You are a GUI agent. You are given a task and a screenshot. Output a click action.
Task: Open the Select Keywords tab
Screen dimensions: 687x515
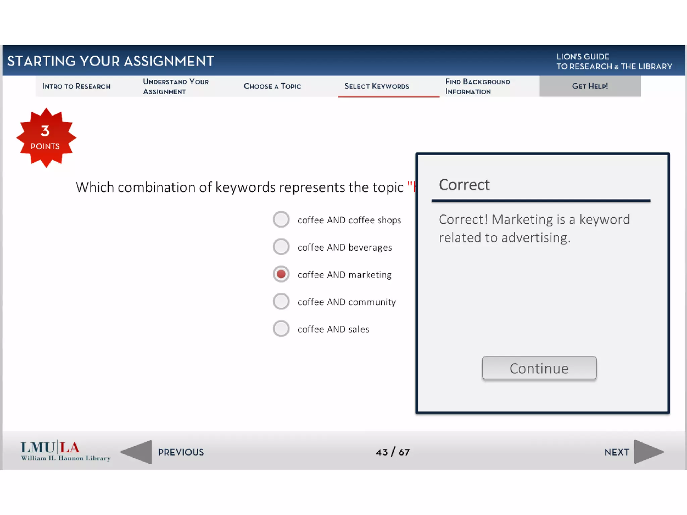point(377,86)
